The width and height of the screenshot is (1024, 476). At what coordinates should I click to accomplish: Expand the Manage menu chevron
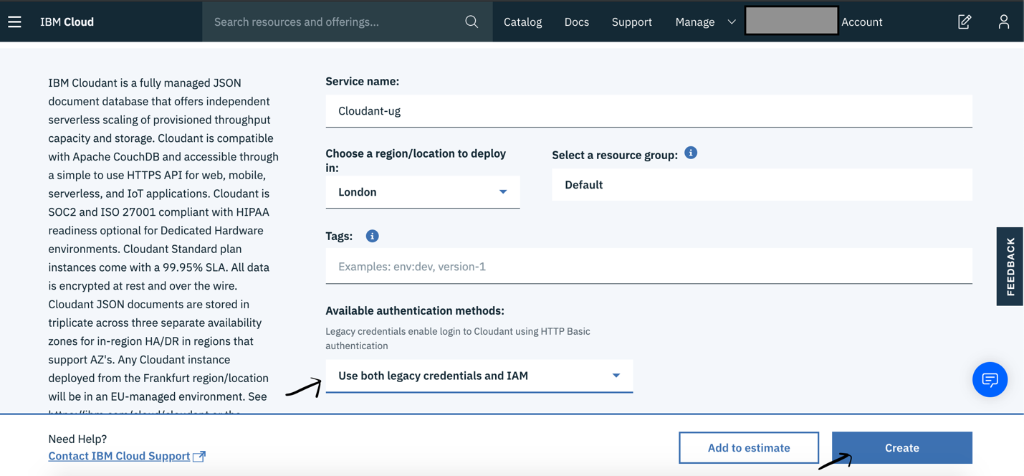tap(732, 22)
